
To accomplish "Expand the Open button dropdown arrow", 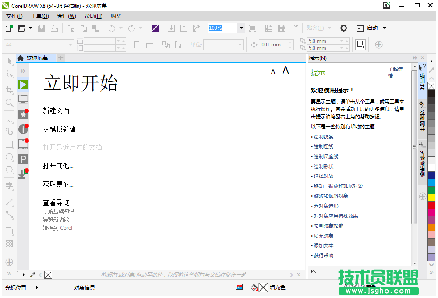I will [31, 28].
